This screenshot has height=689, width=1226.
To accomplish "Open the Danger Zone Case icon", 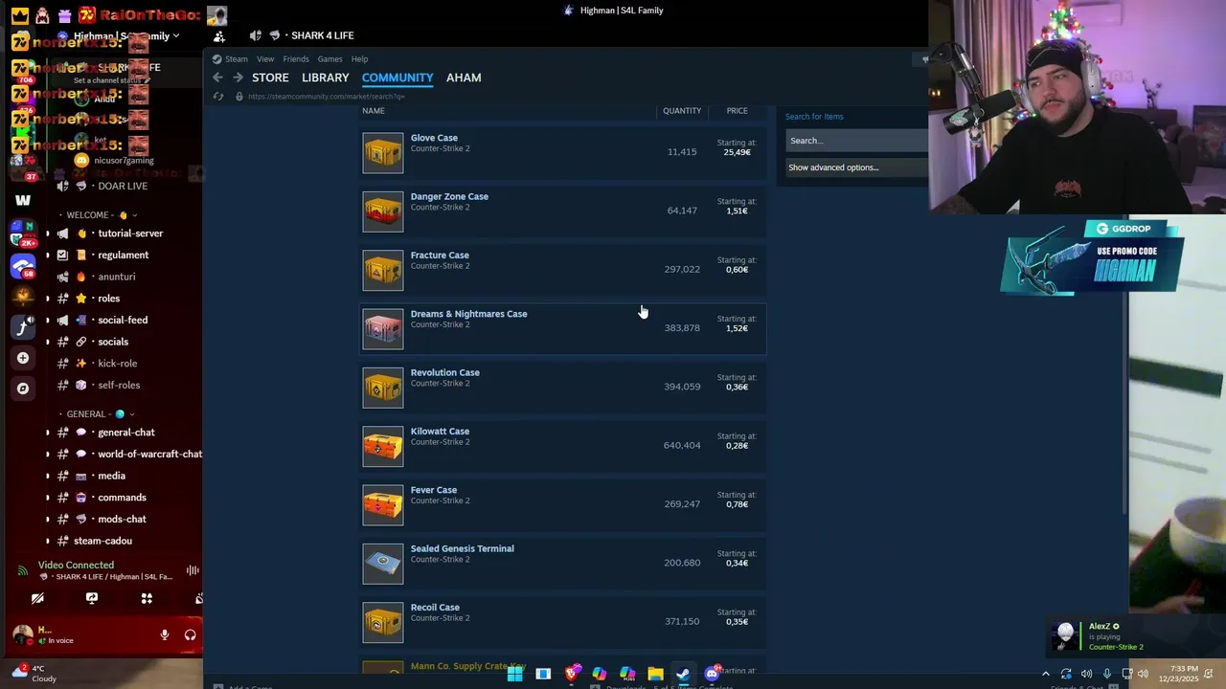I will 383,211.
